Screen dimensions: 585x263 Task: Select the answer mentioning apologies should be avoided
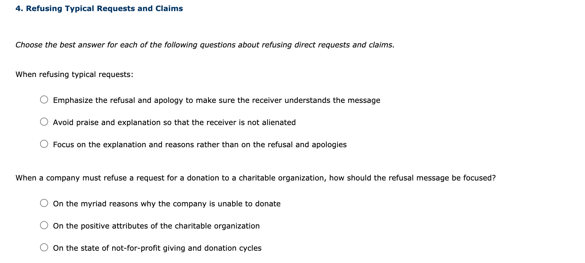click(200, 144)
